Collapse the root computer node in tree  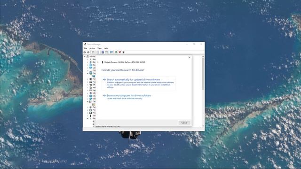point(85,56)
